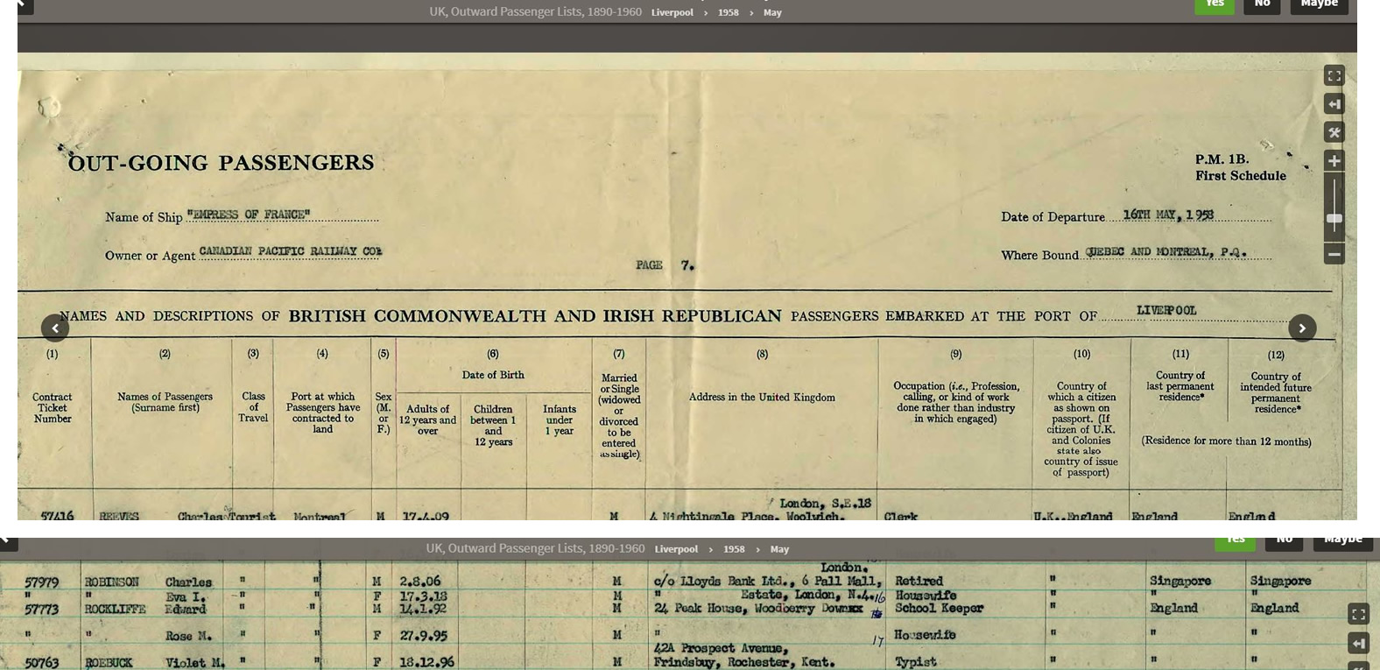Screen dimensions: 1380x670
Task: Click the zoom slider handle
Action: (x=1334, y=219)
